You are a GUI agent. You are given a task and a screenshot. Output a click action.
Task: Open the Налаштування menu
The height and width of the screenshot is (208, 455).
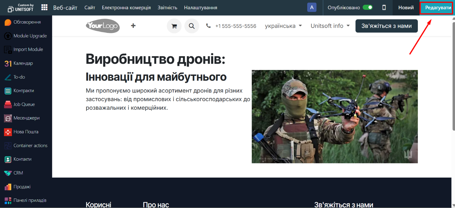200,8
